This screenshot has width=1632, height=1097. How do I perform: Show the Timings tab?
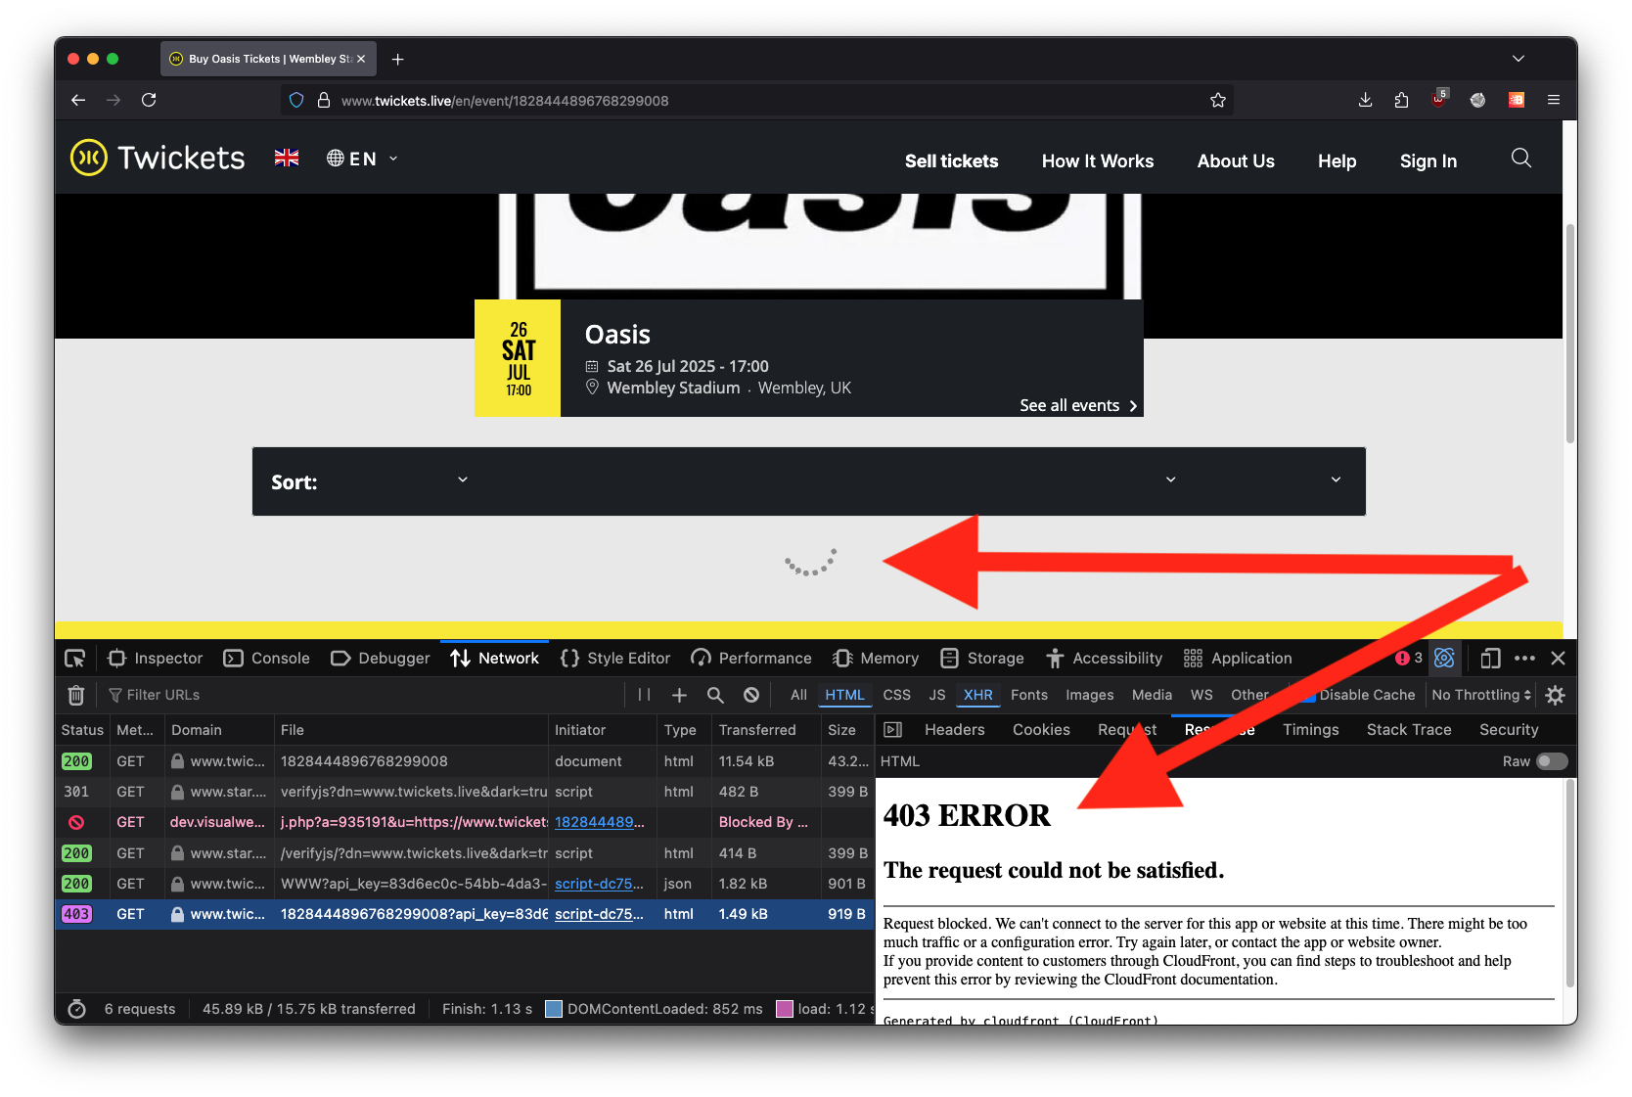(1310, 730)
